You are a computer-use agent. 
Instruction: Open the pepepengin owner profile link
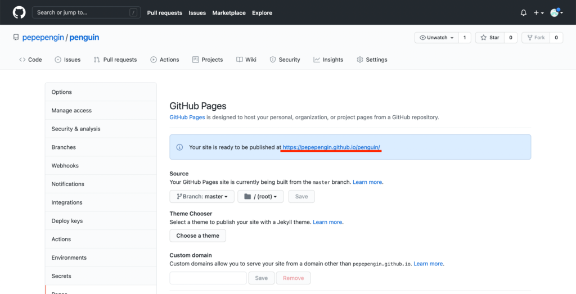pos(43,38)
